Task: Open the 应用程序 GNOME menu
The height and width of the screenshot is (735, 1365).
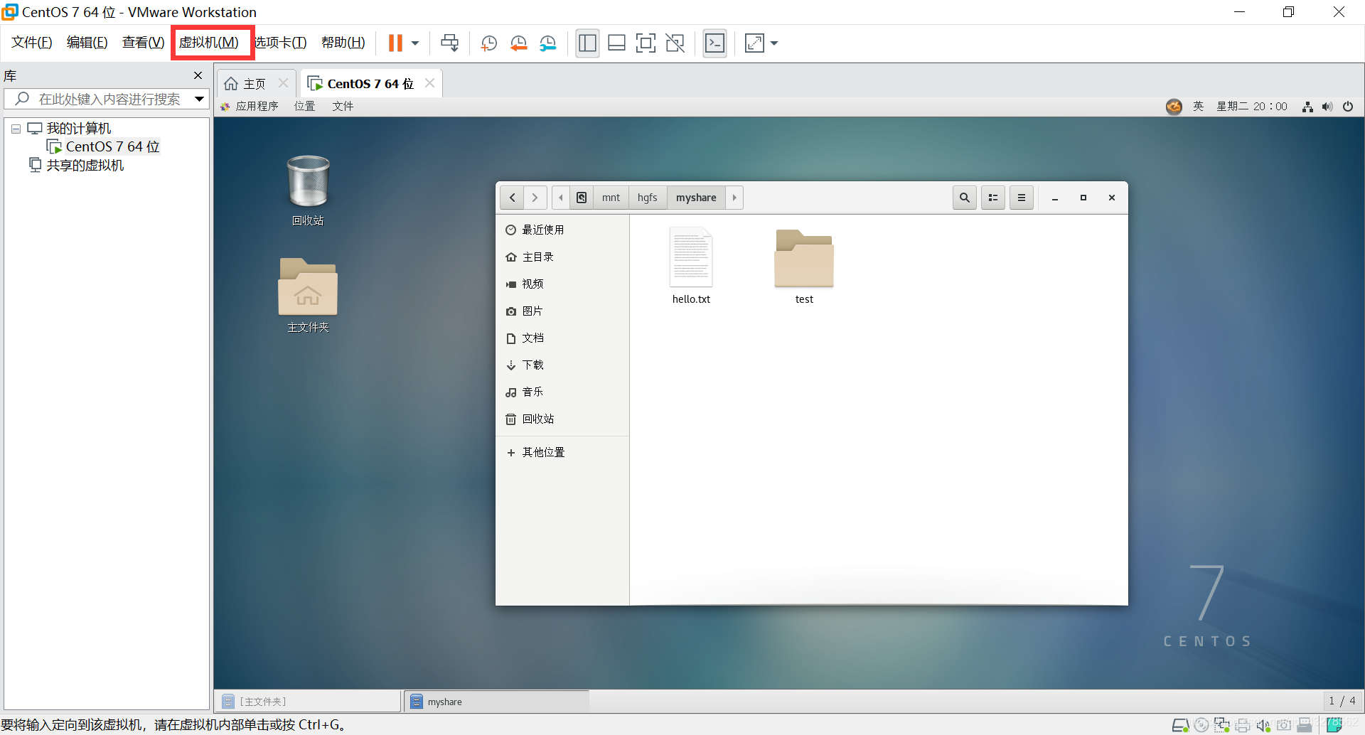Action: [x=250, y=107]
